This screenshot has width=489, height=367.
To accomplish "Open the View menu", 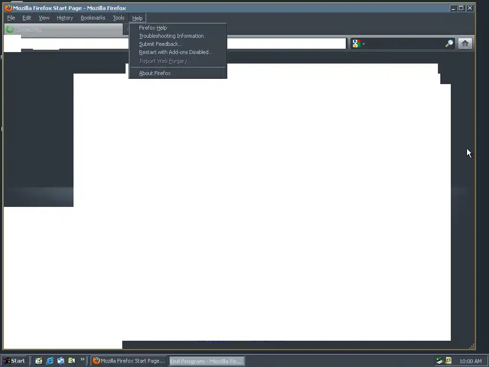I will click(x=44, y=18).
